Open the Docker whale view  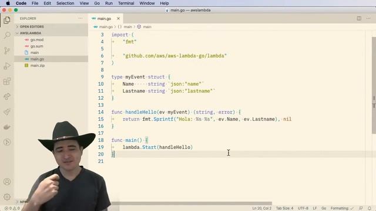7,127
